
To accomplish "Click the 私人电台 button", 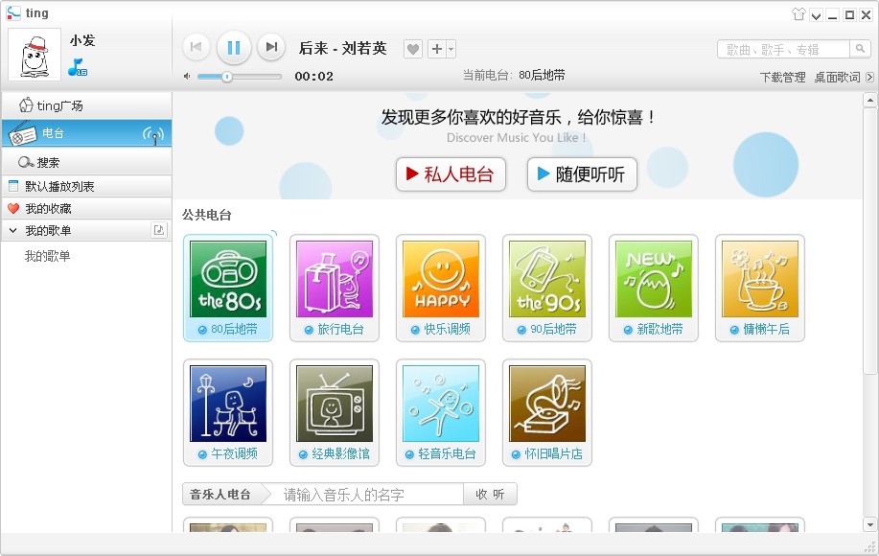I will coord(451,174).
